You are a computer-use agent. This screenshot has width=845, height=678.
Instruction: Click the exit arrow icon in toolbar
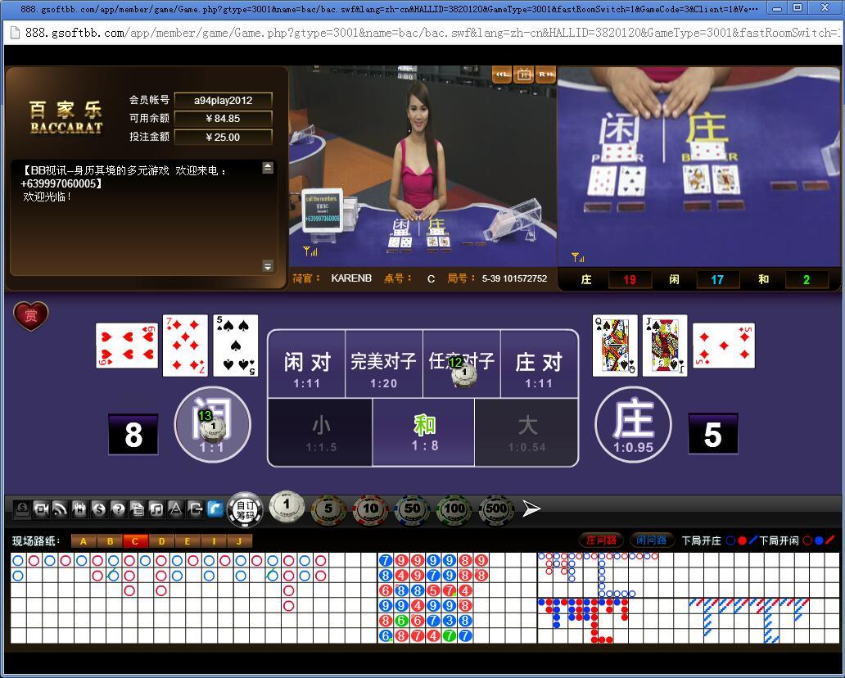click(x=195, y=509)
